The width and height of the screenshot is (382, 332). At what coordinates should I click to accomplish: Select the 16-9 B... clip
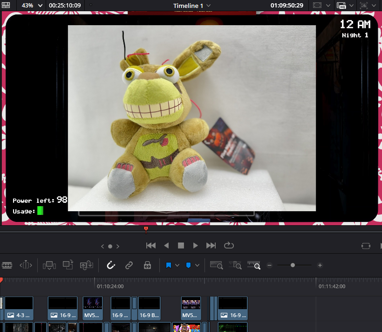pos(149,308)
